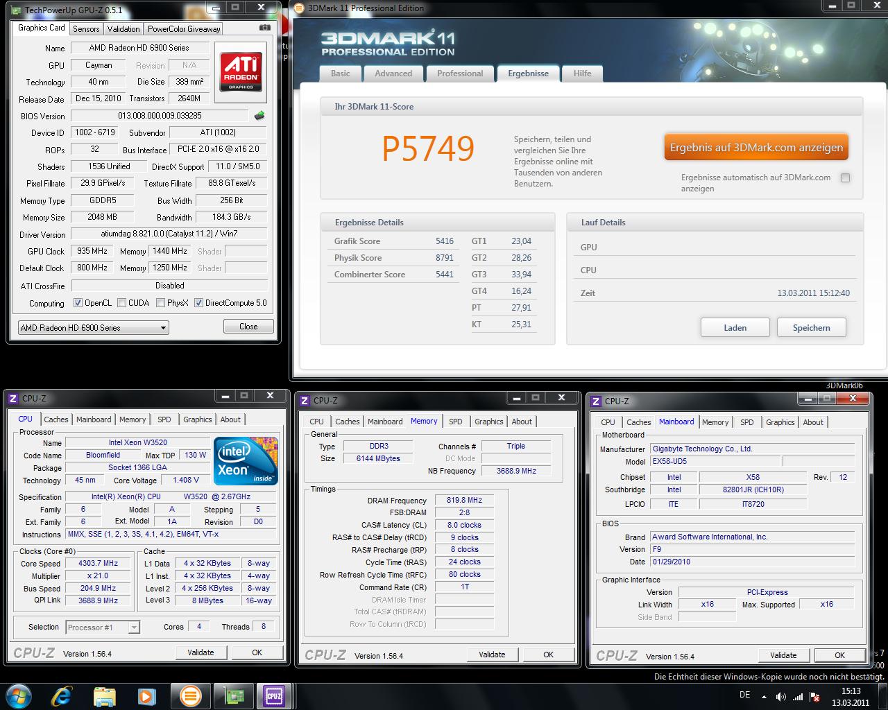The width and height of the screenshot is (888, 710).
Task: Click the GPU-Z screenshot camera icon
Action: (x=264, y=28)
